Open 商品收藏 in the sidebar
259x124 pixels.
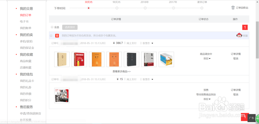pos(26,61)
